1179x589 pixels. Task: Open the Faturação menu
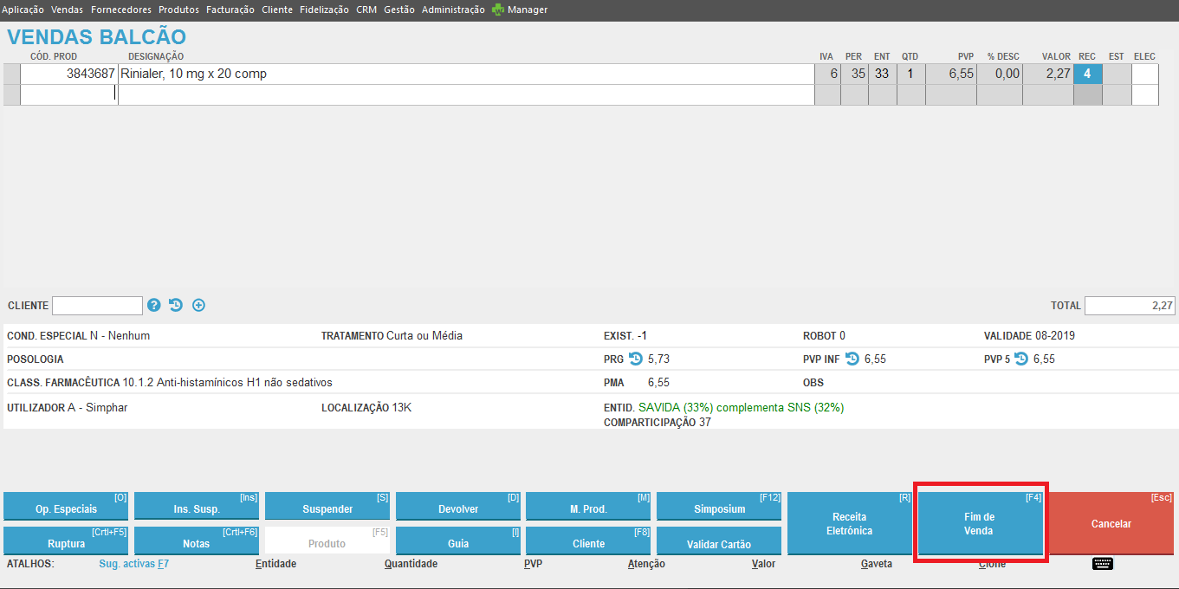click(x=230, y=10)
